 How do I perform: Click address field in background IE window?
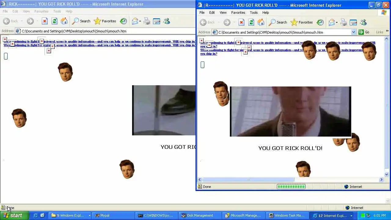click(x=105, y=31)
